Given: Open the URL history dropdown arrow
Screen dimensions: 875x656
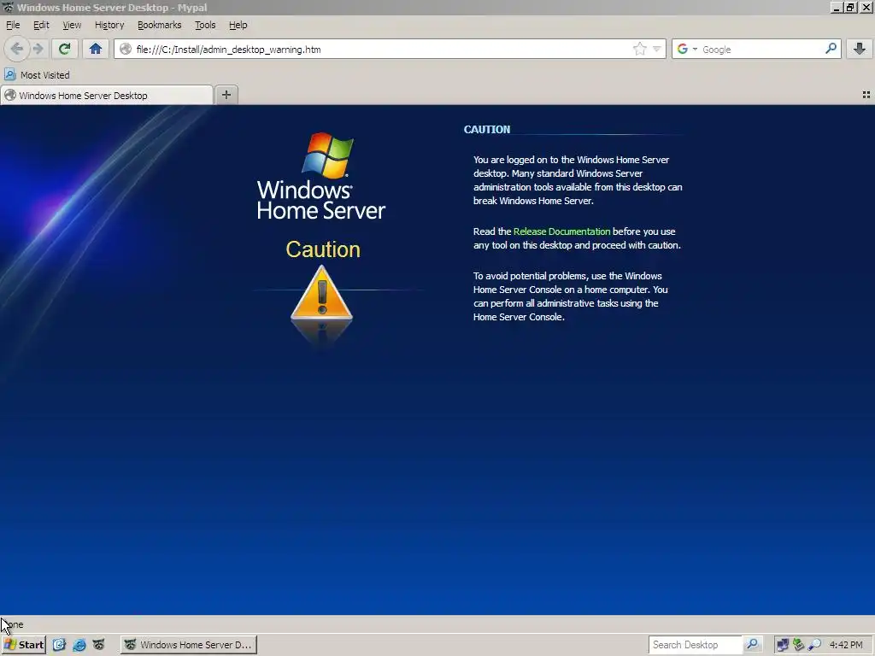Looking at the screenshot, I should [x=657, y=49].
